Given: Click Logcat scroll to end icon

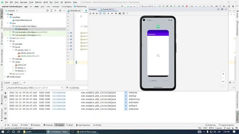Looking at the screenshot, I should [x=5, y=97].
